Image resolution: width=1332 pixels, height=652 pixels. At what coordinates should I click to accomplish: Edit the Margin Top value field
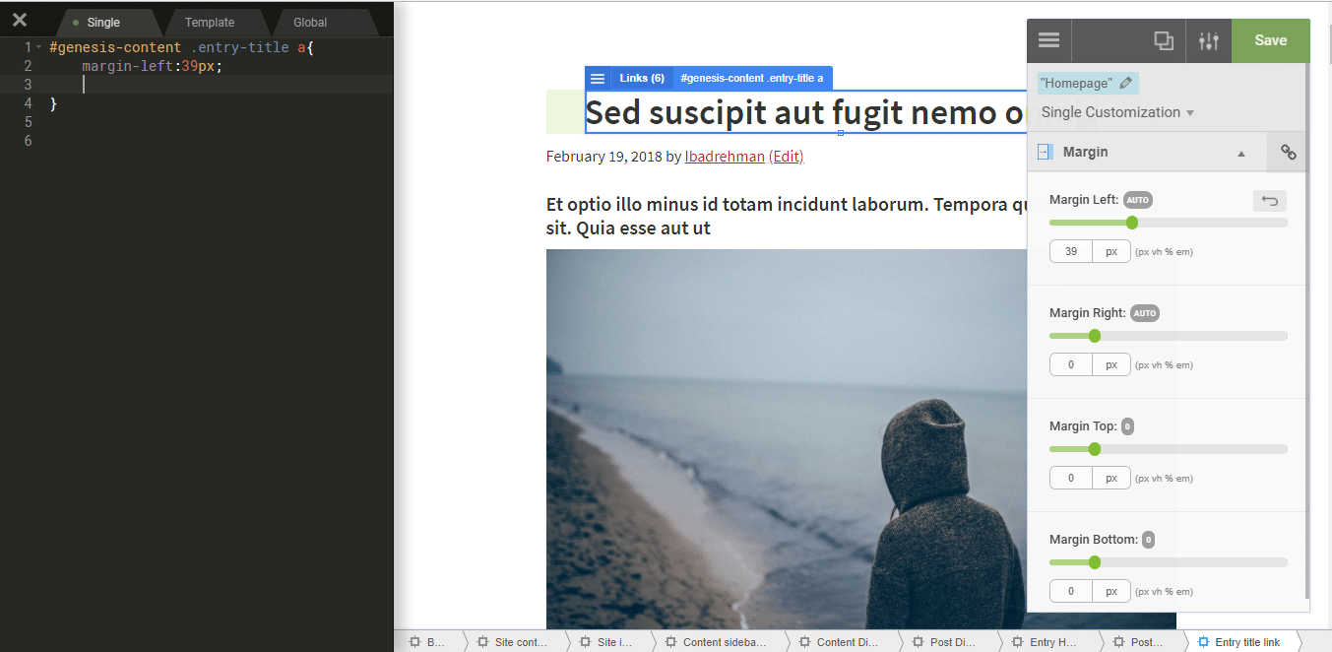point(1071,478)
